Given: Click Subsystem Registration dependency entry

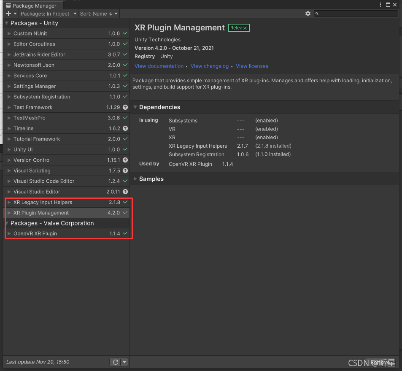Looking at the screenshot, I should 197,154.
